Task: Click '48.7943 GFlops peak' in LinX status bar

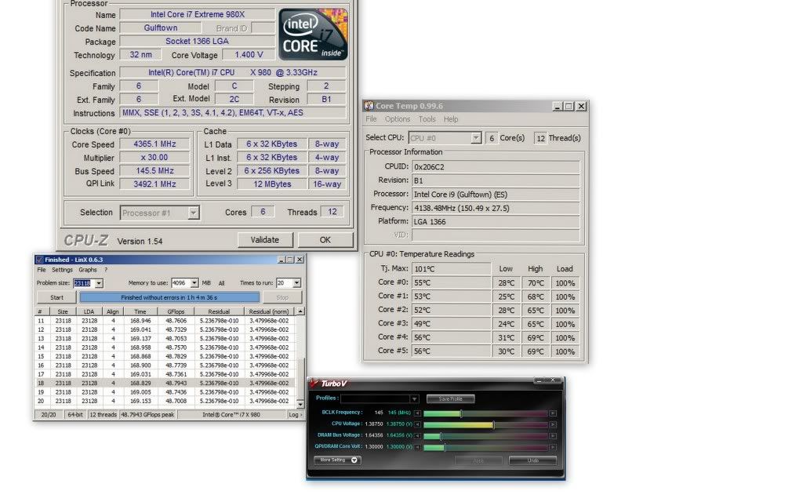Action: (147, 415)
